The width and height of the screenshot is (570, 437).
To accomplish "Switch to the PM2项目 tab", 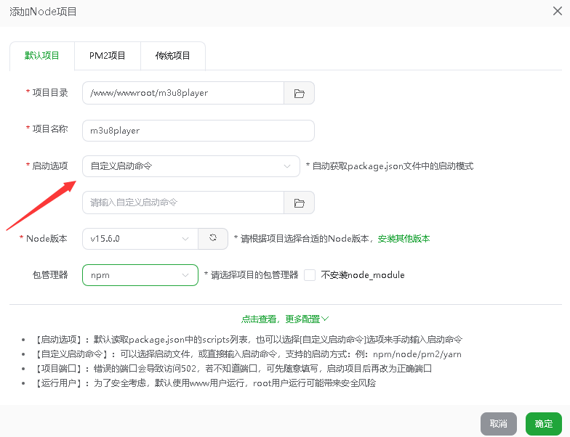I will click(x=108, y=56).
